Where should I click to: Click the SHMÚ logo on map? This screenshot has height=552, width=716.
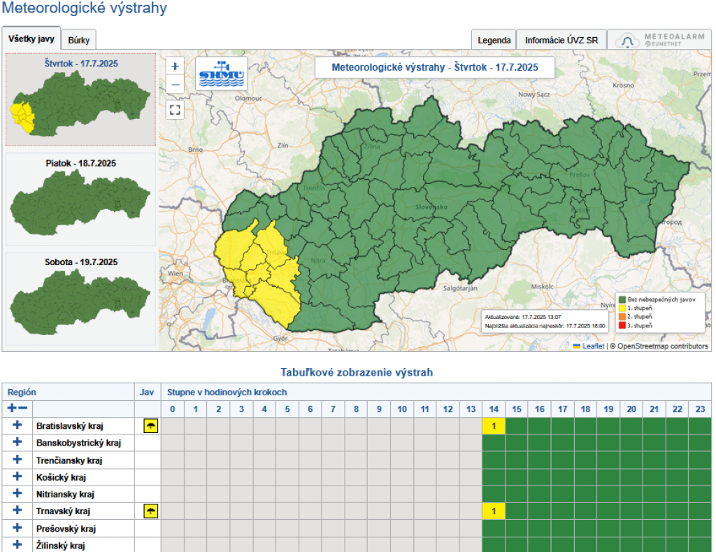[220, 73]
